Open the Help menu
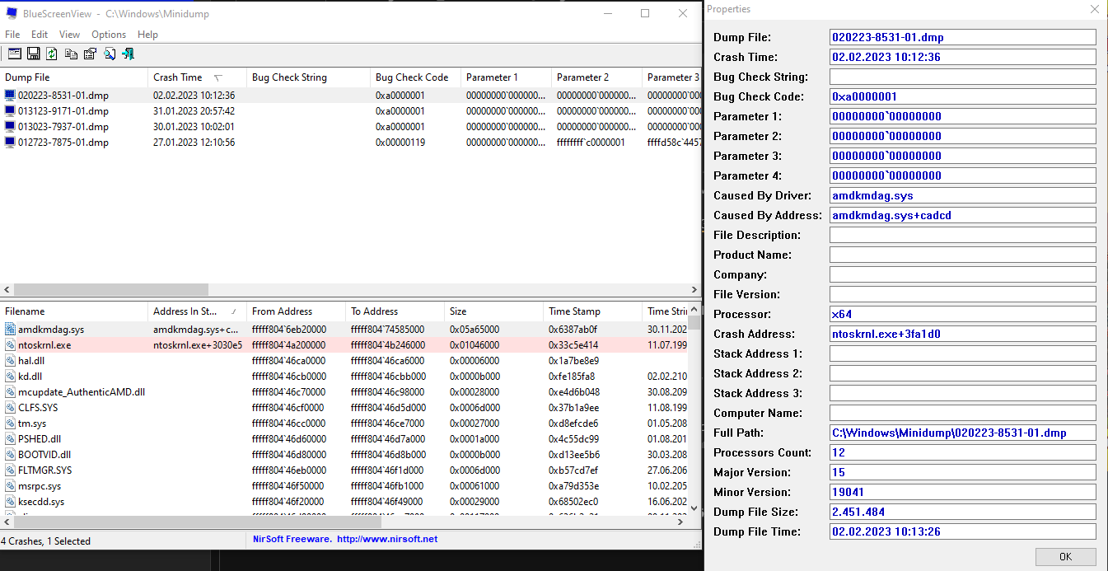The height and width of the screenshot is (571, 1108). click(x=147, y=35)
